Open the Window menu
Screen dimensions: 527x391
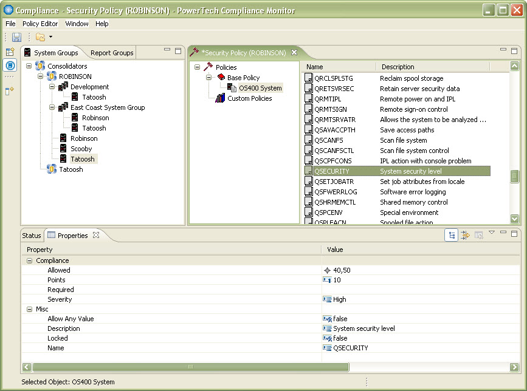pyautogui.click(x=77, y=24)
